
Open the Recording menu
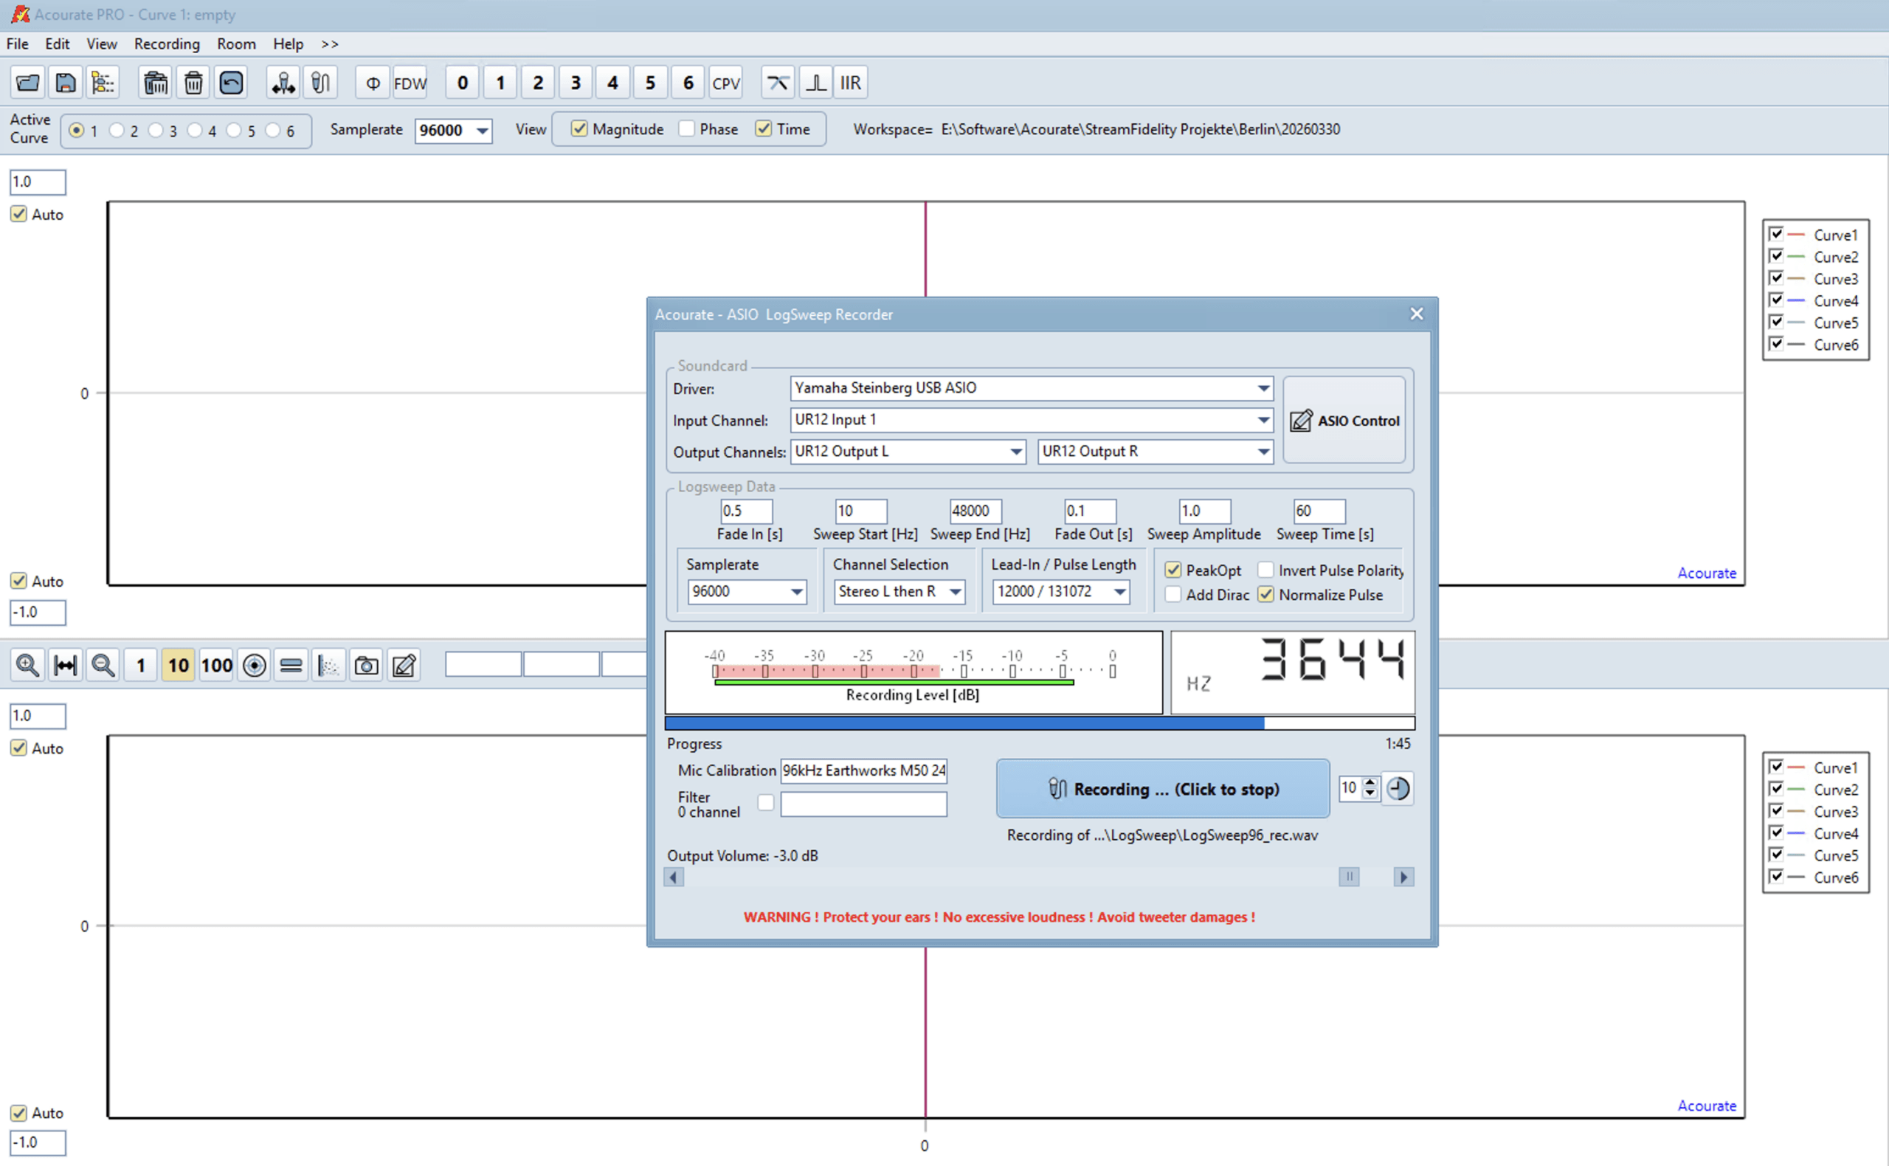click(167, 44)
